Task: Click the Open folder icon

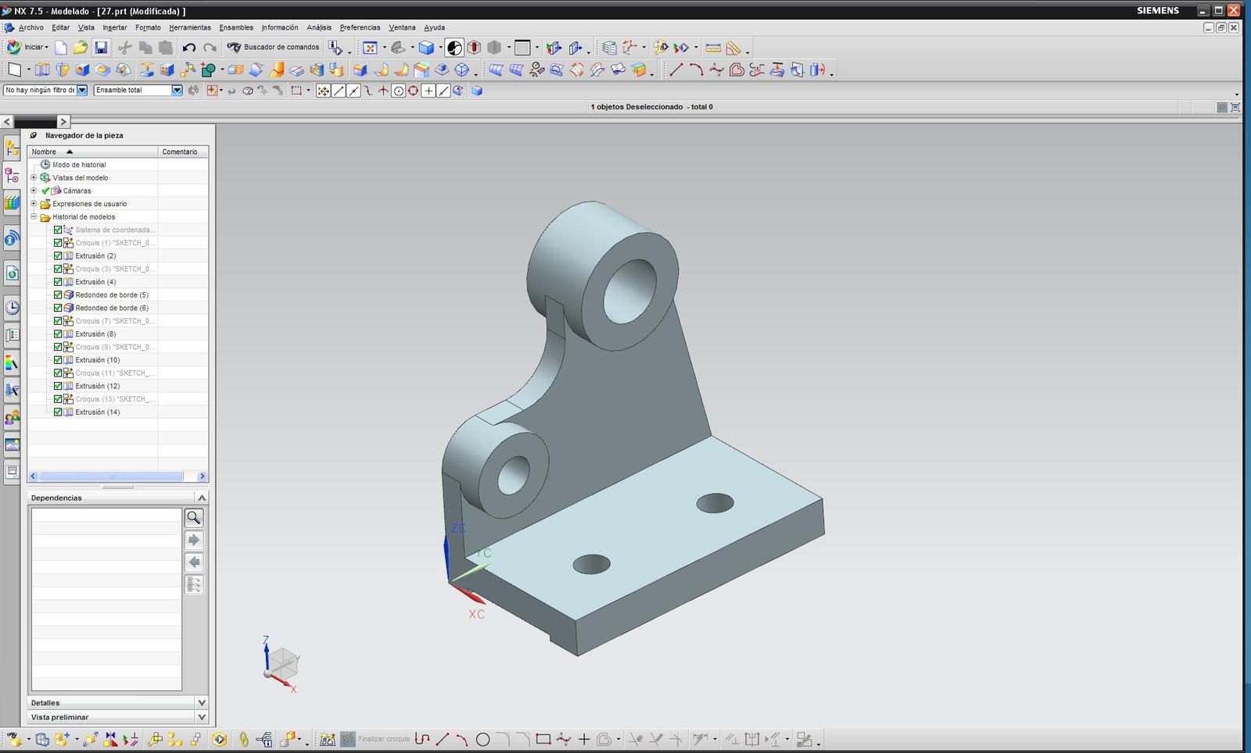Action: pos(81,48)
